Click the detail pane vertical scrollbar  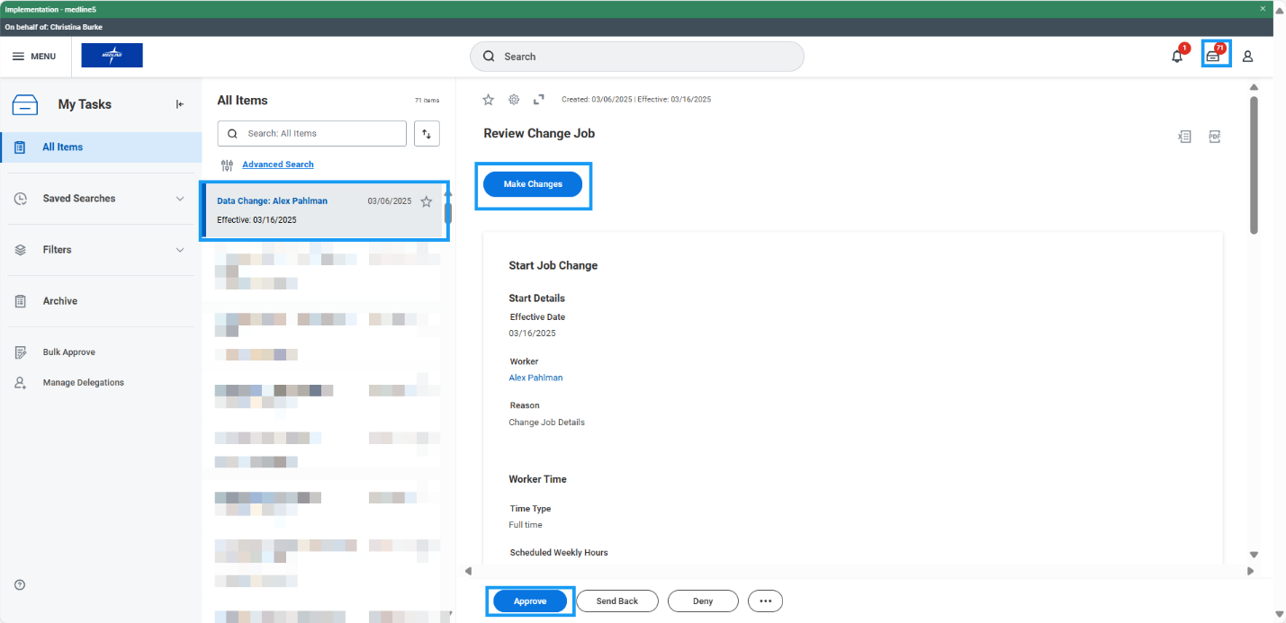point(1254,162)
